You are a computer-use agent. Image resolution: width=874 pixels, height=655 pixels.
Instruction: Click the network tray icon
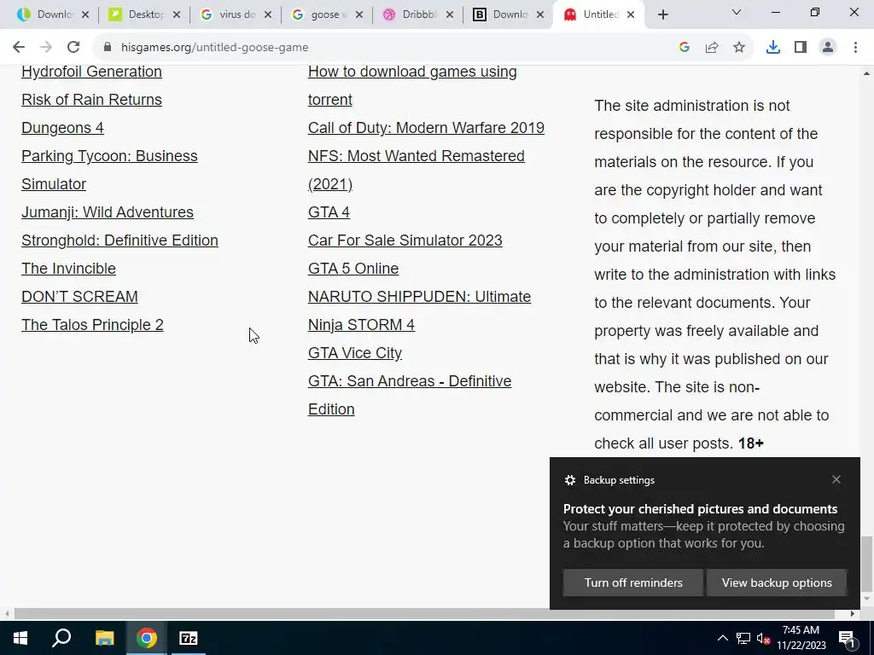tap(743, 638)
